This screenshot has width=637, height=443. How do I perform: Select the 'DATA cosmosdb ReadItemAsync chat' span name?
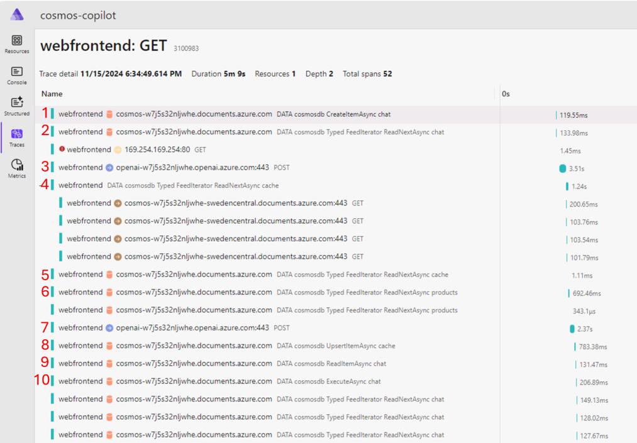331,364
